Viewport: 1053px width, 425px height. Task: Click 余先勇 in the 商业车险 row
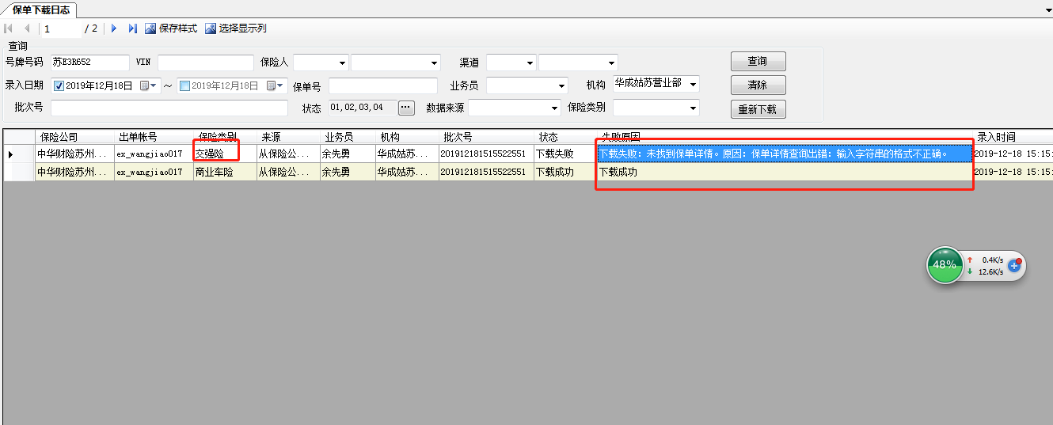[x=348, y=172]
